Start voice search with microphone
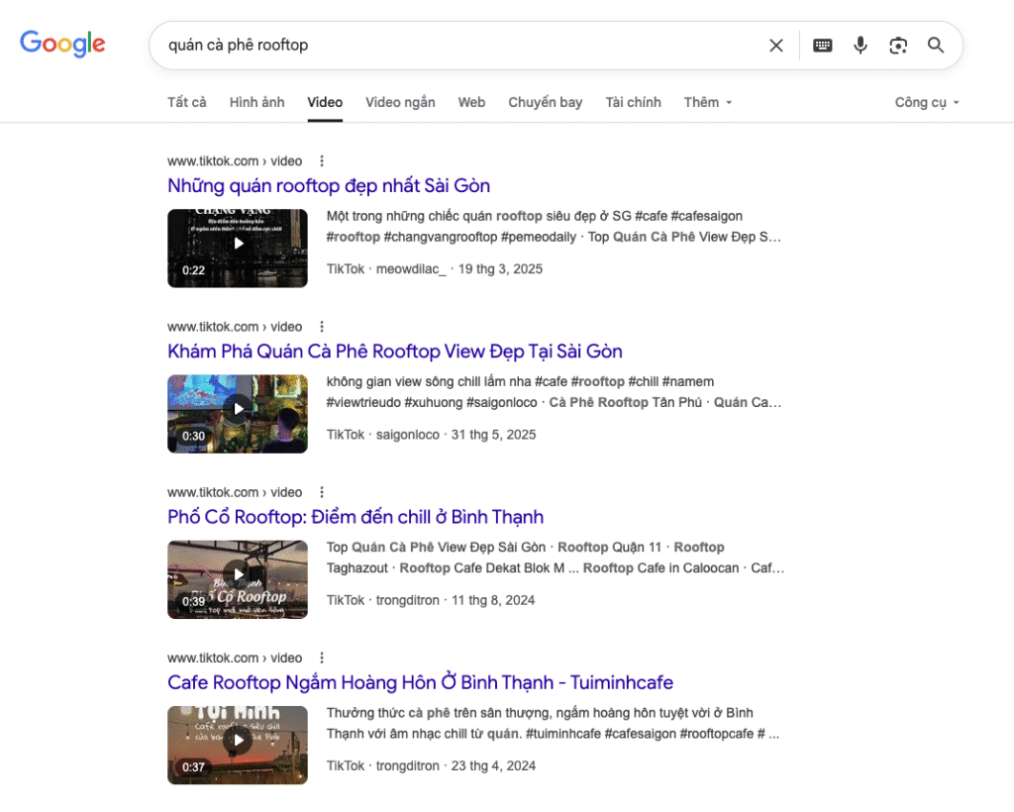Viewport: 1014px width, 812px height. point(861,46)
